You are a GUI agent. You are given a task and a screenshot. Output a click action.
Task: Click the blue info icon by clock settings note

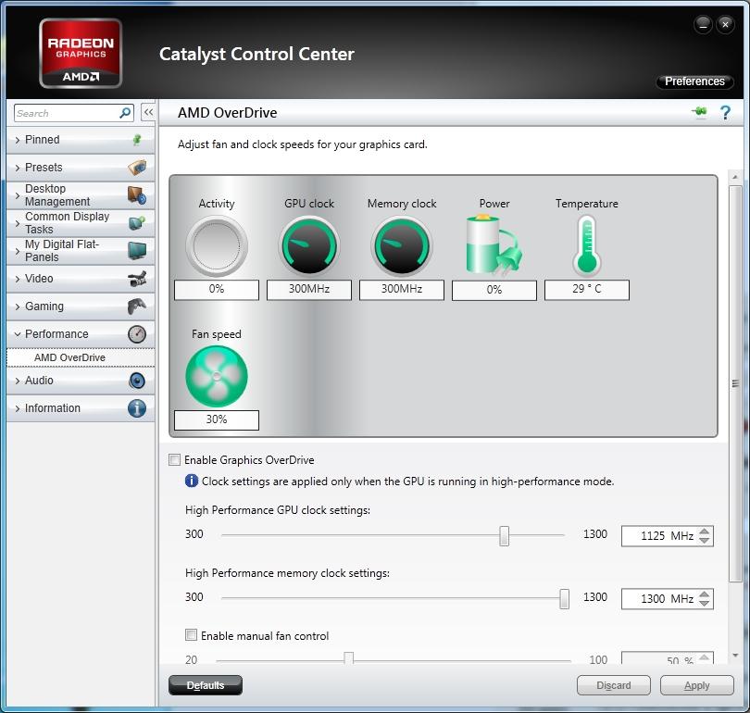(x=192, y=481)
